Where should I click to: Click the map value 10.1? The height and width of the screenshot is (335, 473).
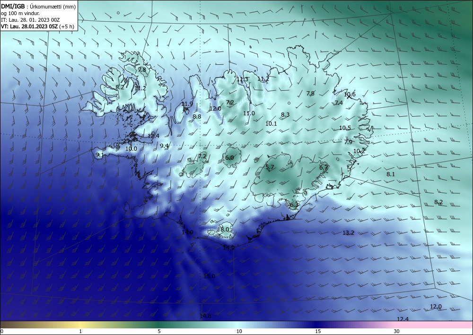click(x=271, y=123)
